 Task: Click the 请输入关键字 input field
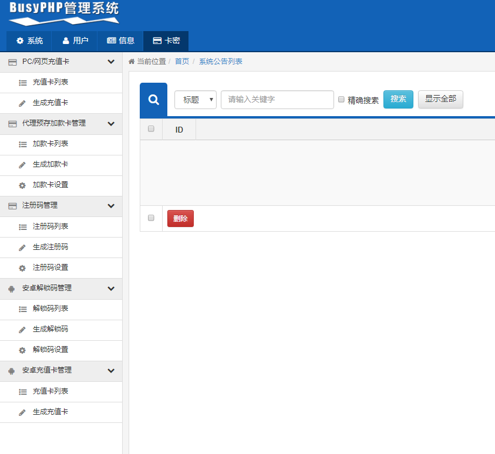pyautogui.click(x=277, y=99)
